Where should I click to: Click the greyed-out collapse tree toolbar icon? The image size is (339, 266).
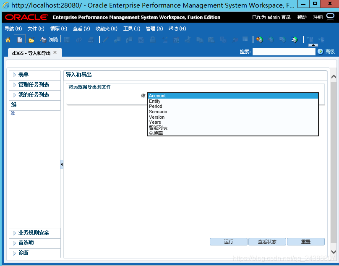click(321, 39)
